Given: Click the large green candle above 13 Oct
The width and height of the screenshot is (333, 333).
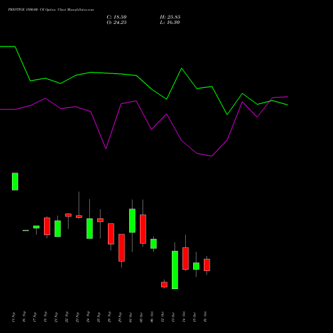Looking at the screenshot, I should tap(175, 270).
